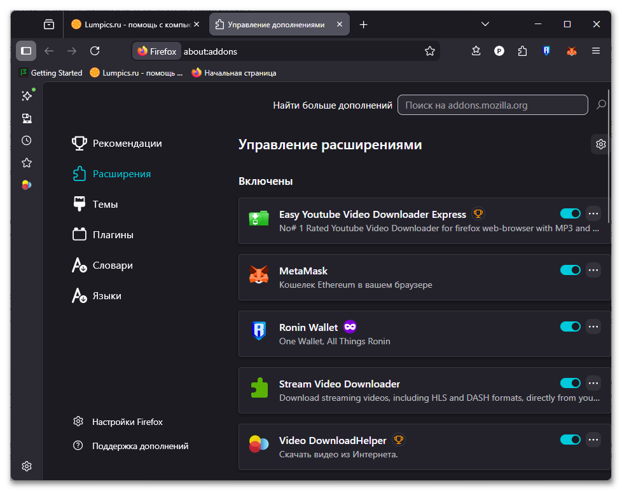
Task: Open Getting Started bookmark
Action: tap(51, 73)
